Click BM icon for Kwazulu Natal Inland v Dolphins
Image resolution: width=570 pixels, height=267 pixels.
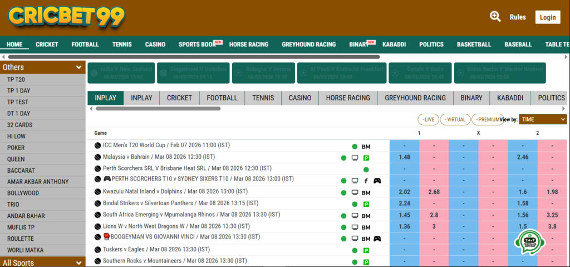(366, 193)
